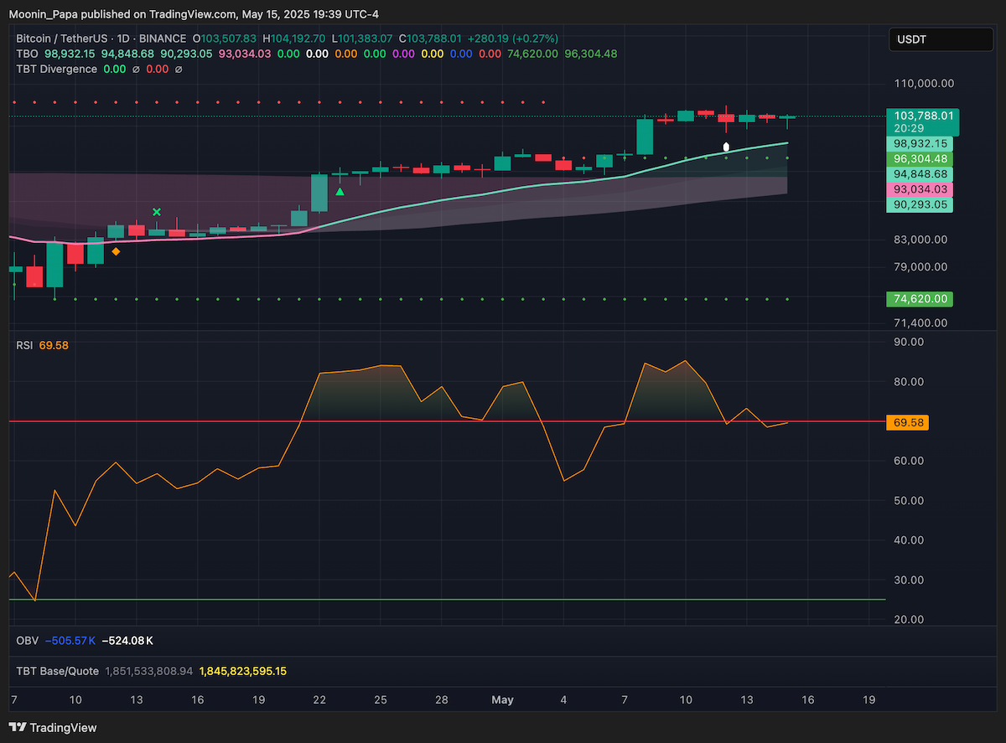Click the green 74,620.00 price label
This screenshot has height=743, width=1006.
click(x=920, y=299)
